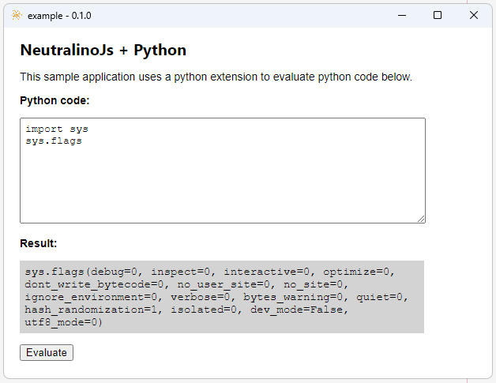Click the sample application description sentence
This screenshot has height=383, width=496.
216,77
